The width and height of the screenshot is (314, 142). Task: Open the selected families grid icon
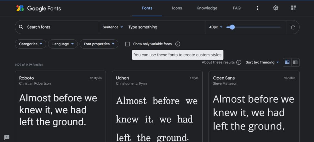pos(293,8)
